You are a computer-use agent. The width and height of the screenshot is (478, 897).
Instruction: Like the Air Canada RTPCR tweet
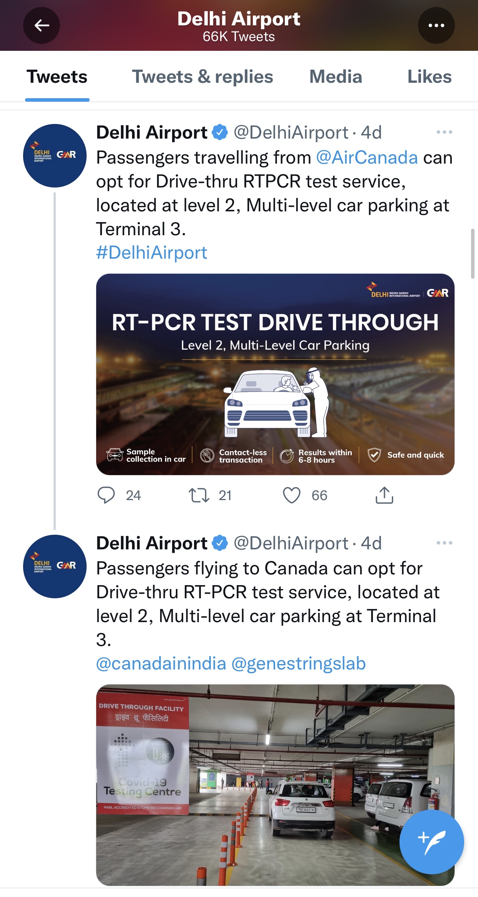[x=292, y=495]
